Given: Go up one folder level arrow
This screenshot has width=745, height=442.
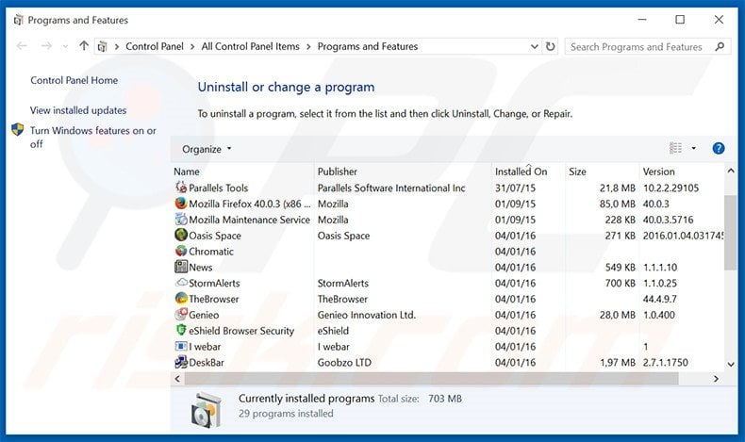Looking at the screenshot, I should [x=84, y=46].
